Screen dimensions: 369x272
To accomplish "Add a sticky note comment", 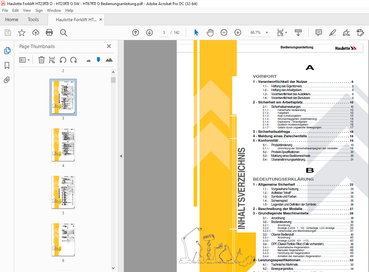I will (x=319, y=33).
